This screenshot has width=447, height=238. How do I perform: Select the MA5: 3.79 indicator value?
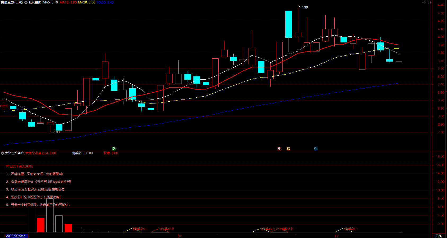(50, 2)
